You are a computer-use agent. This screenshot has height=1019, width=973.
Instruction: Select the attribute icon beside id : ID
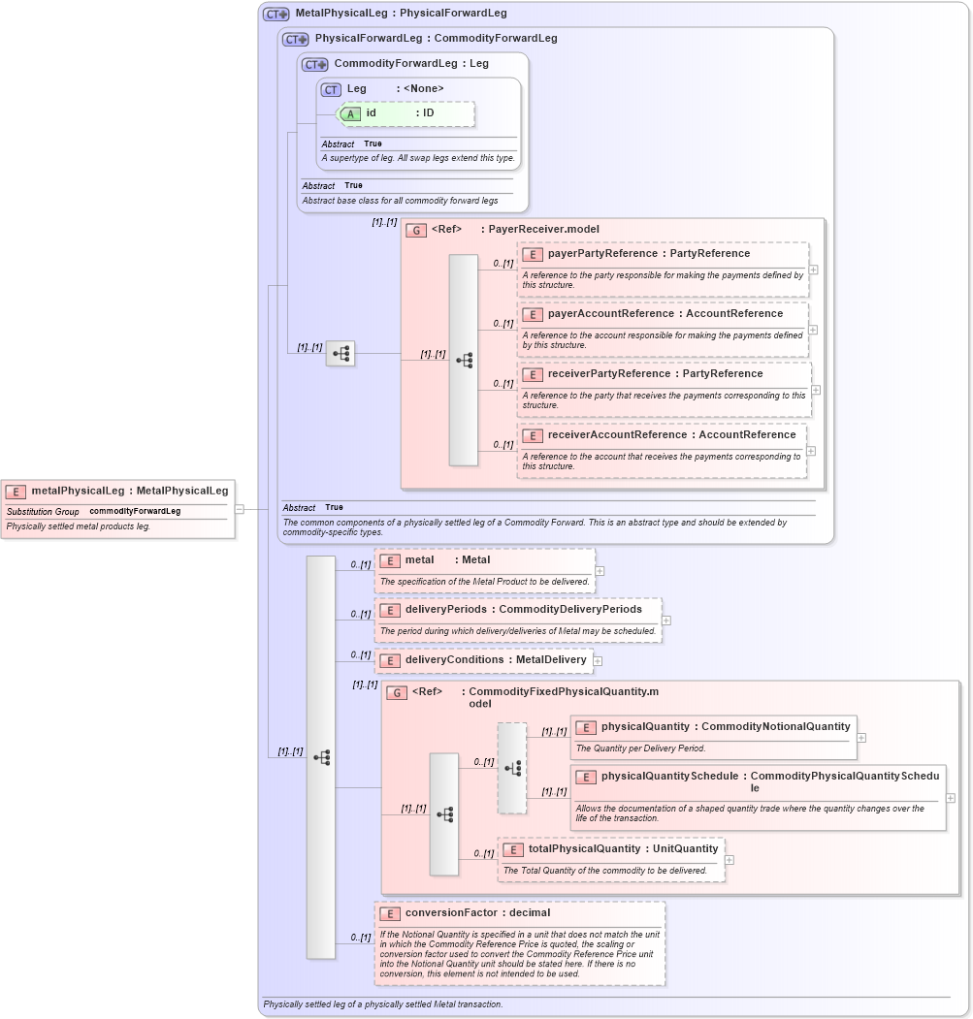pyautogui.click(x=349, y=113)
